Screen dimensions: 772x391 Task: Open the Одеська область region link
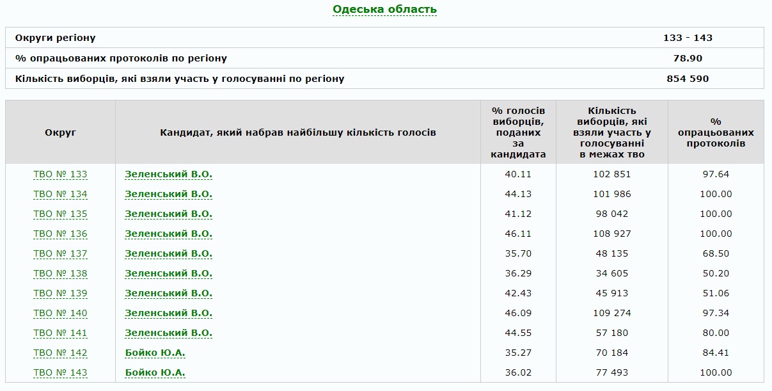point(384,9)
